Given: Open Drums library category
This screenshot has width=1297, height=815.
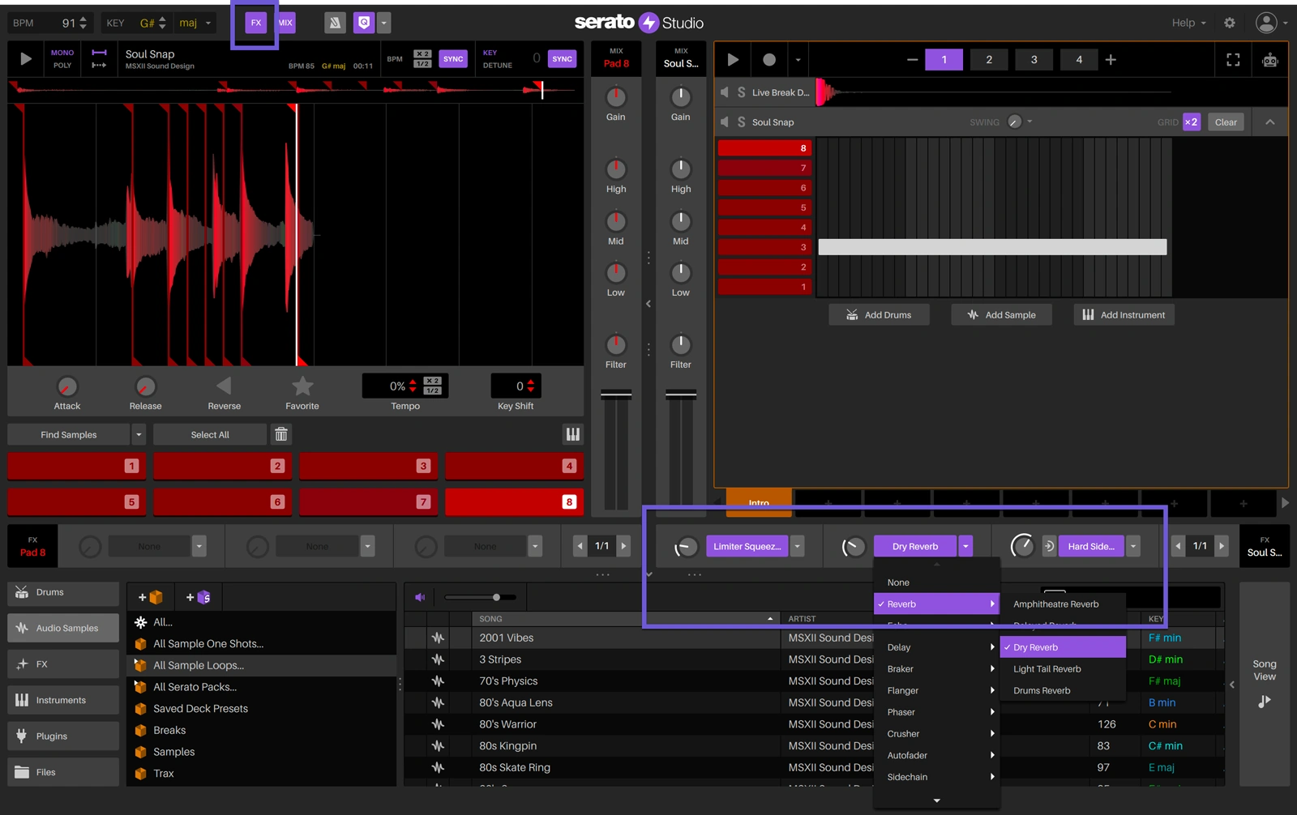Looking at the screenshot, I should pyautogui.click(x=63, y=592).
